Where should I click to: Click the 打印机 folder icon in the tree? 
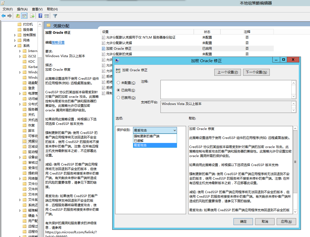pos(19,24)
